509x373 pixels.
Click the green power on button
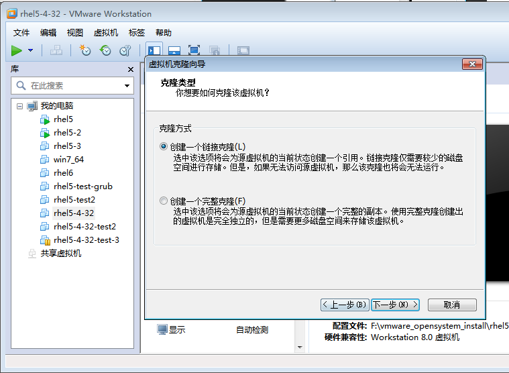(17, 50)
